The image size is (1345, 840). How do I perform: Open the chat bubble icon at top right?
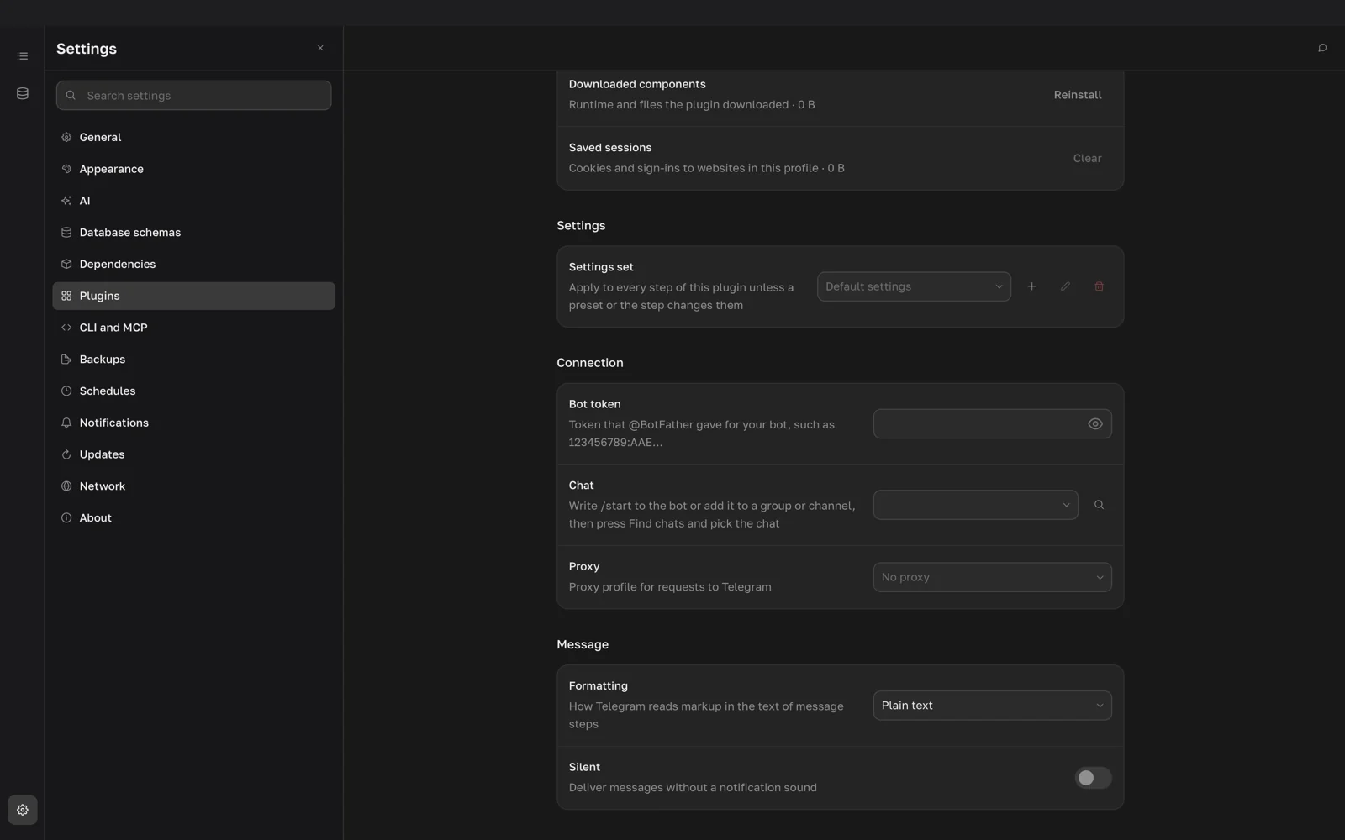tap(1322, 48)
